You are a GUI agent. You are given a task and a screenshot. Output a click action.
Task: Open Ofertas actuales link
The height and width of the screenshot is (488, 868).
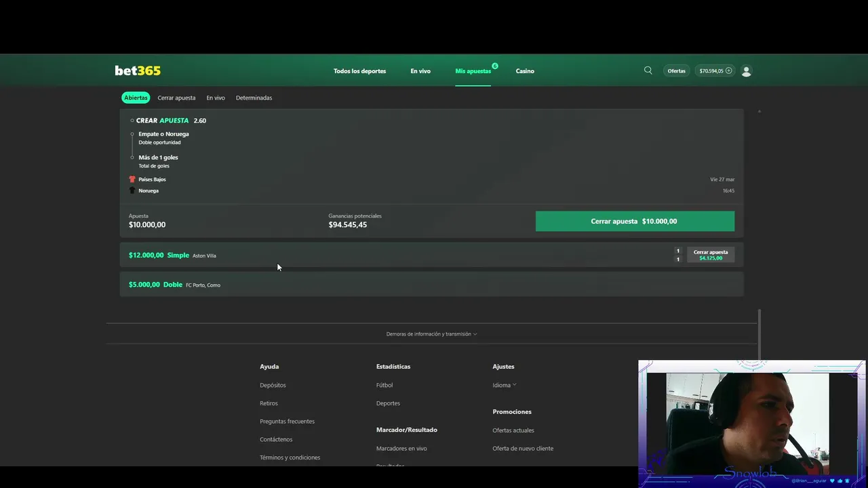(513, 430)
